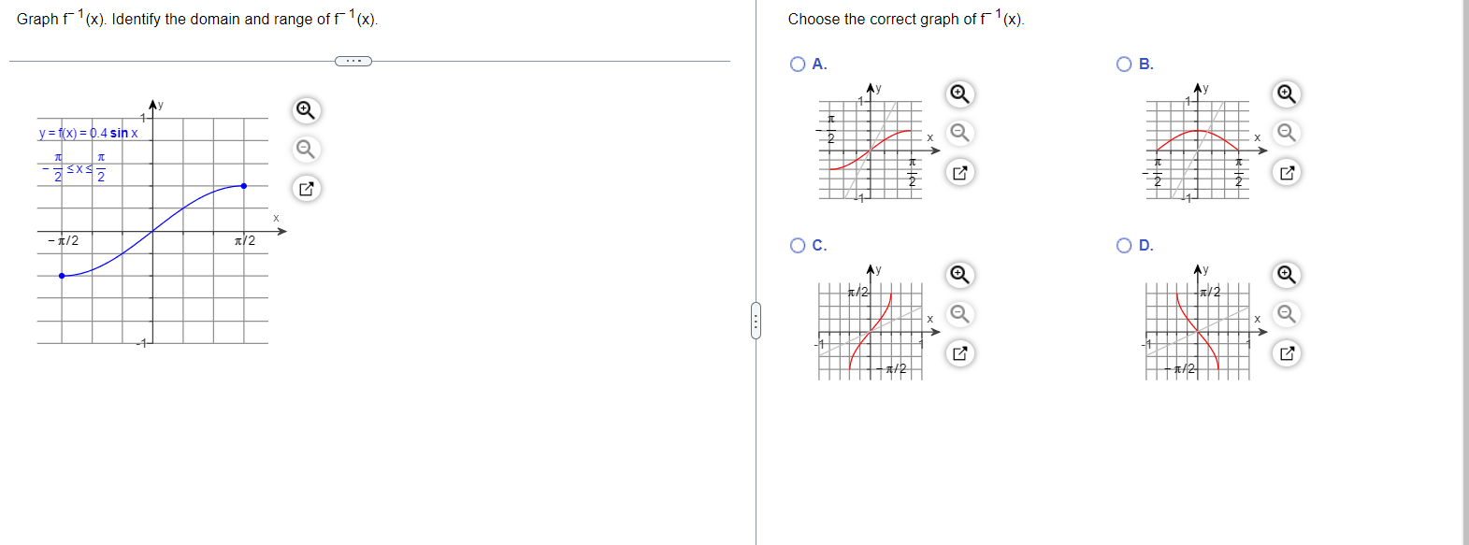
Task: Zoom in on answer choice C's graph
Action: point(958,275)
